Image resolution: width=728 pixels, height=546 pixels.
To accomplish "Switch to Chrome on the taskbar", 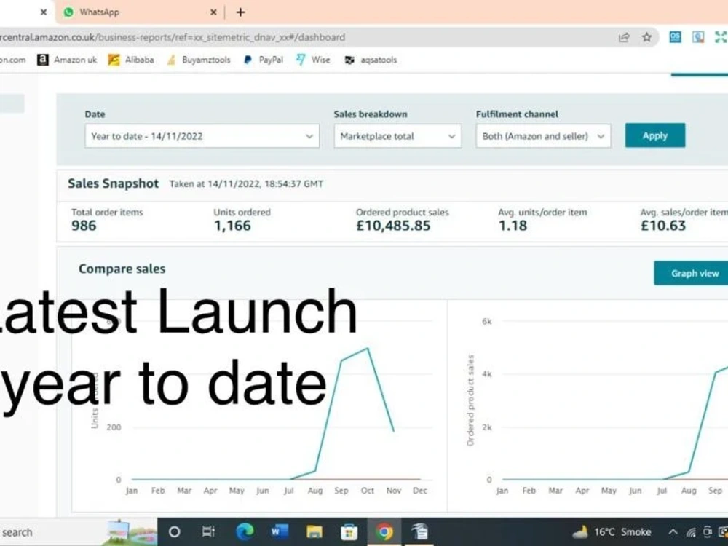I will [384, 531].
